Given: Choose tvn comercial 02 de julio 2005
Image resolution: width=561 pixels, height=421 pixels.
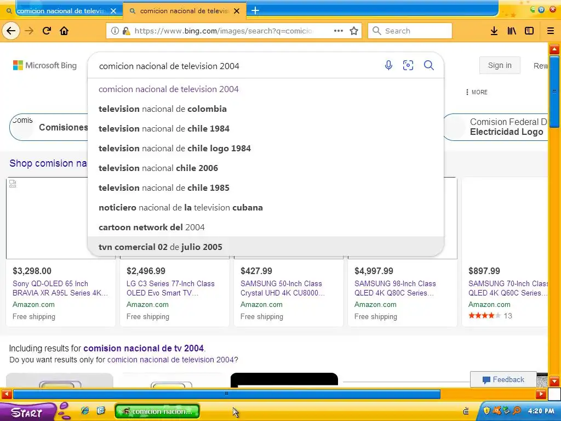Looking at the screenshot, I should point(266,247).
